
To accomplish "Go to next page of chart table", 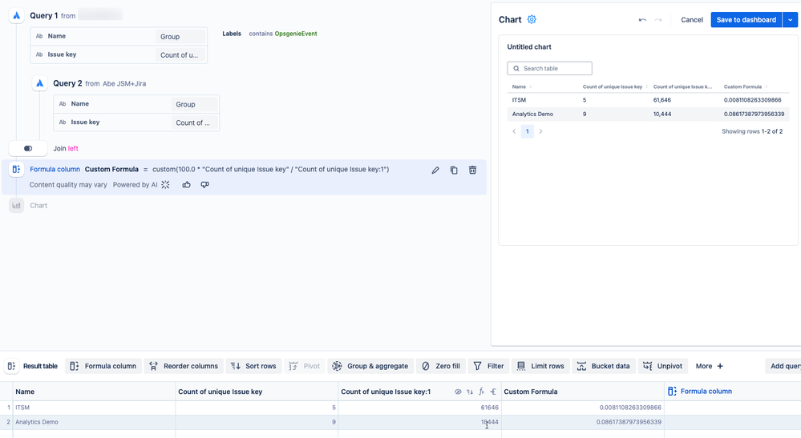I will [540, 131].
